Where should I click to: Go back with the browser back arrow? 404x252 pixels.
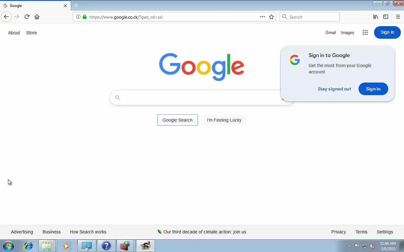(x=6, y=17)
